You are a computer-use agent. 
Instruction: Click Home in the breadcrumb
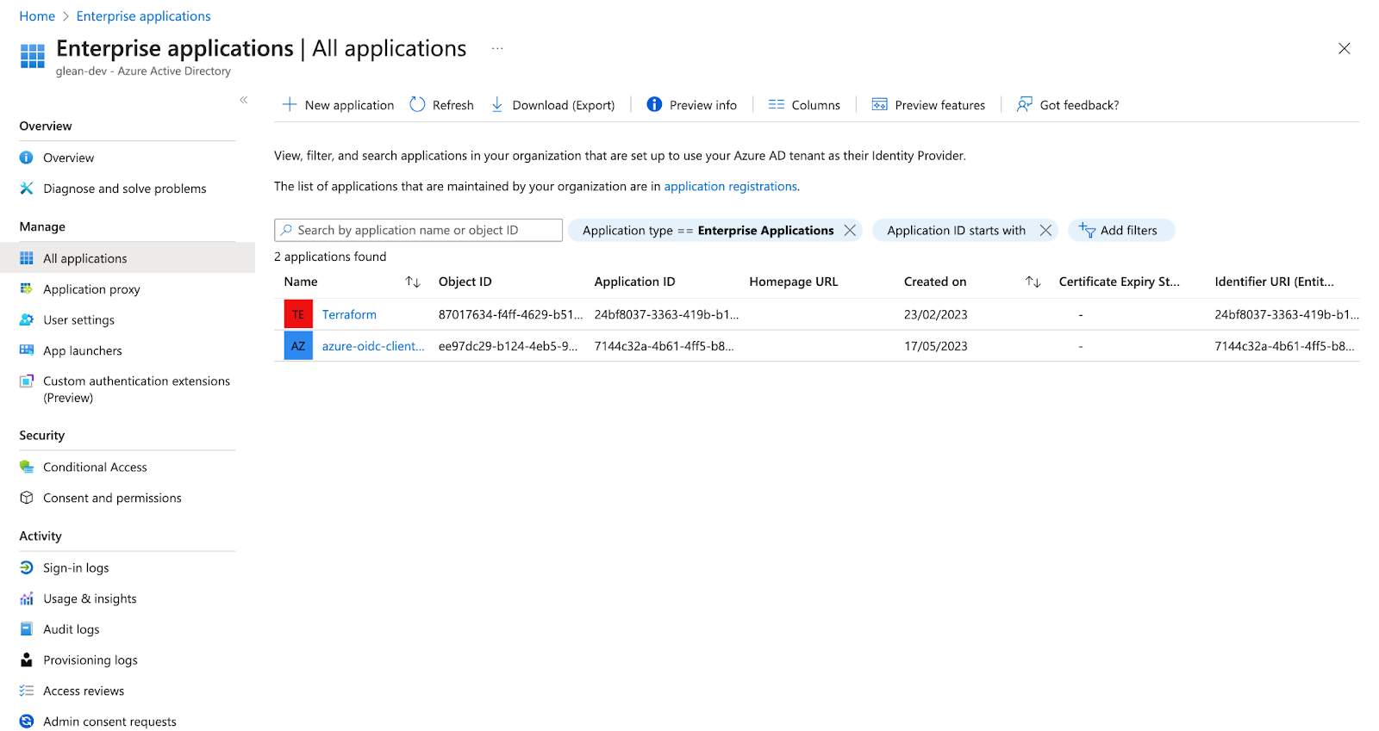pyautogui.click(x=37, y=16)
